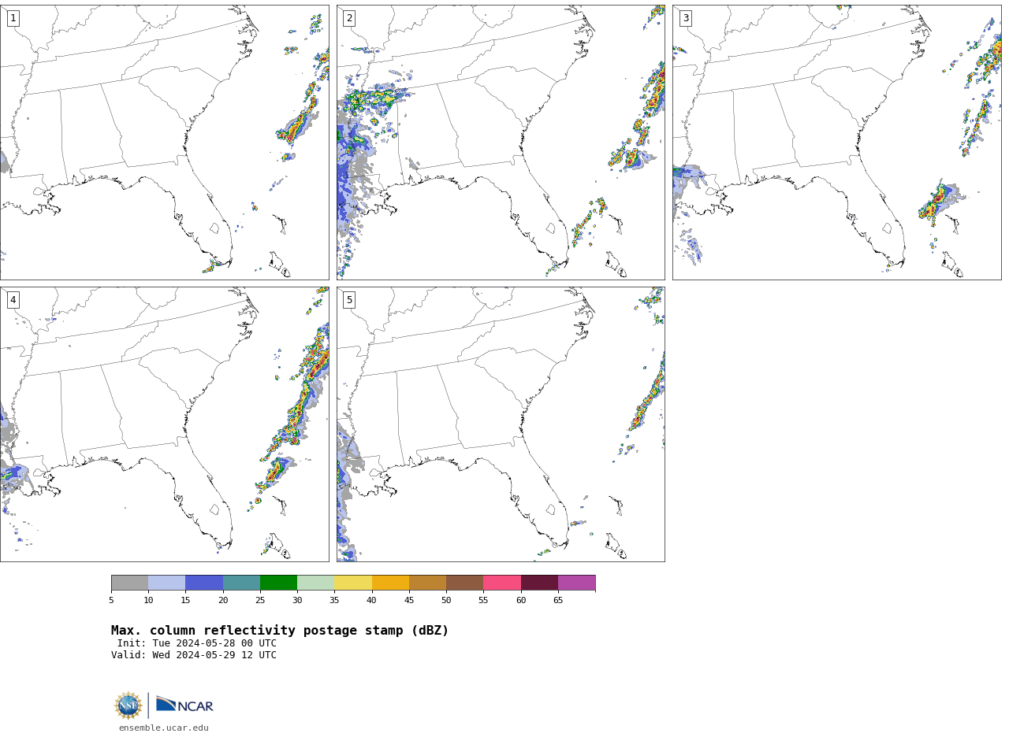Click the 'Max. column reflectivity postage stamp' title
This screenshot has height=737, width=1009.
pos(280,631)
